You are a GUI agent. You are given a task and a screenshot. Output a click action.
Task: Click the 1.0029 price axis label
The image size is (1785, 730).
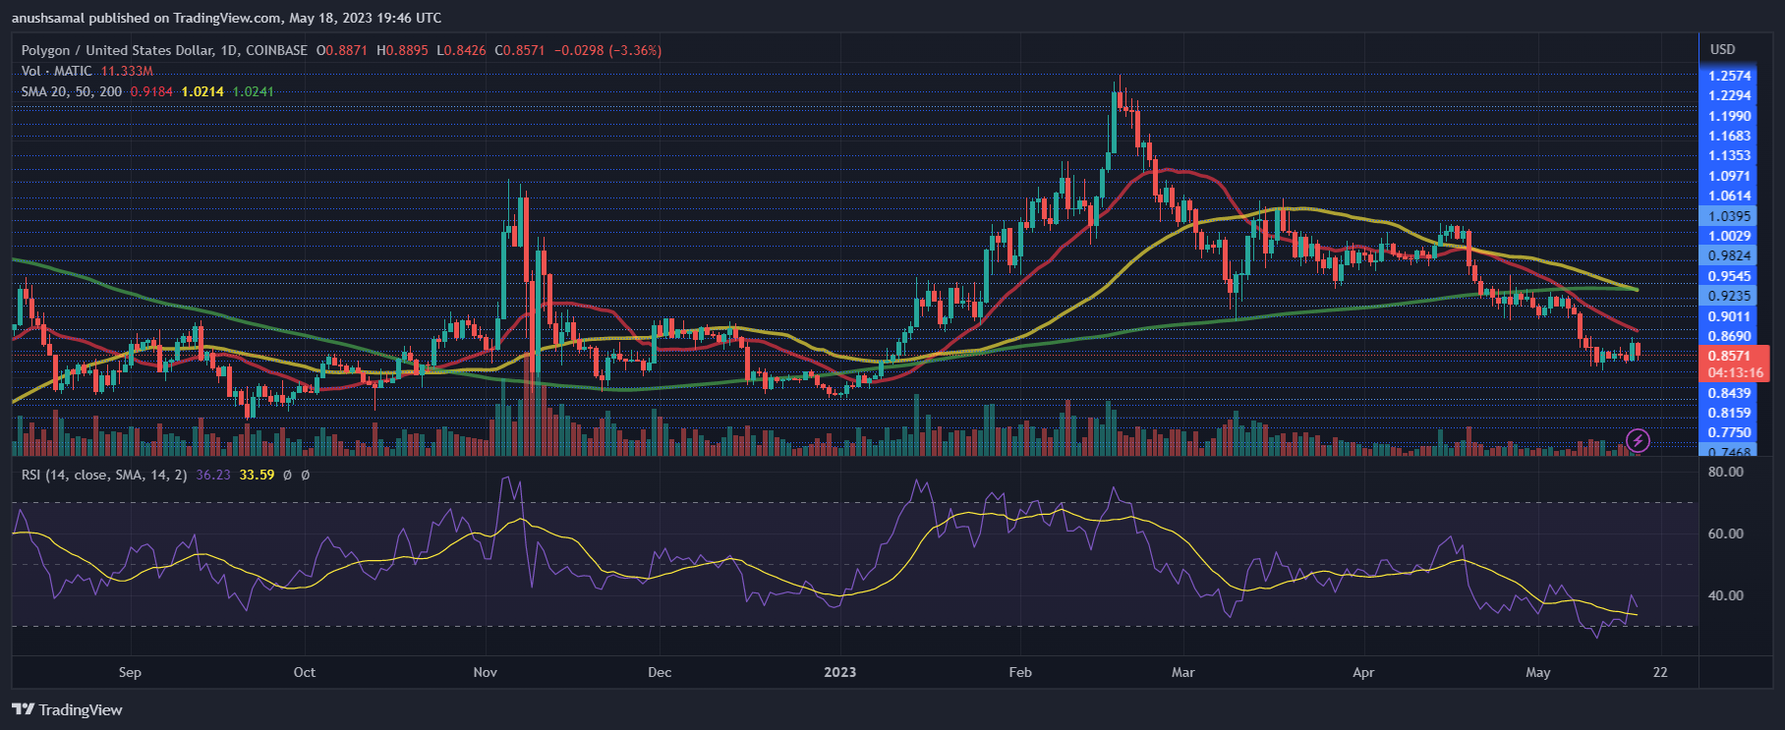coord(1729,236)
